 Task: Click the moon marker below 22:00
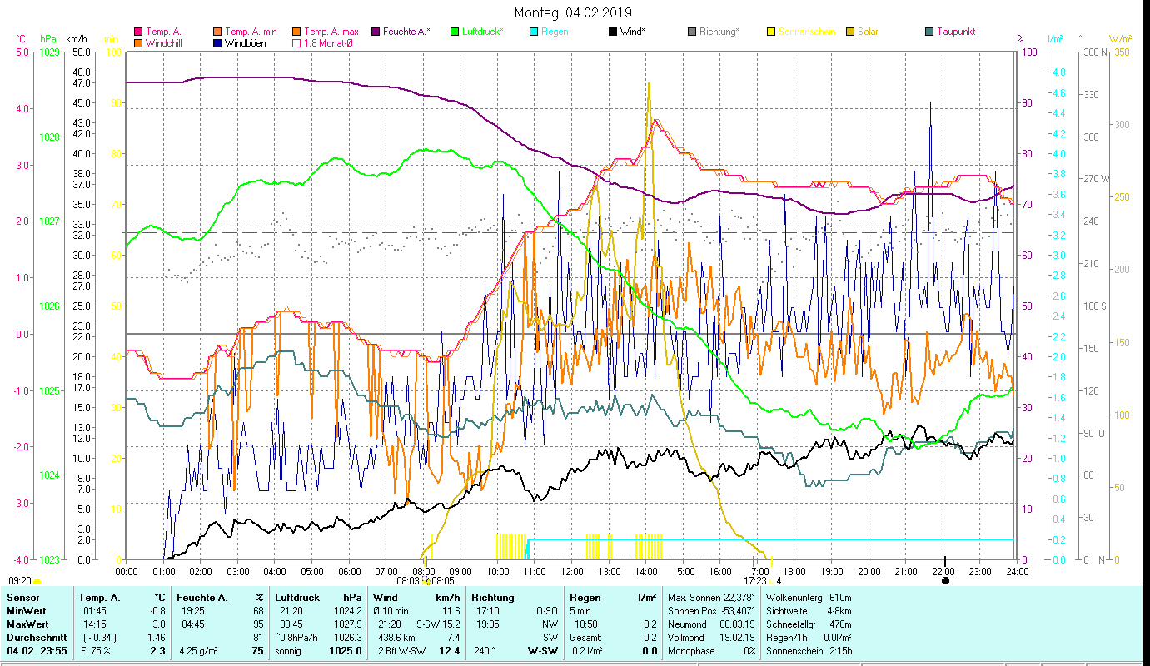(945, 581)
